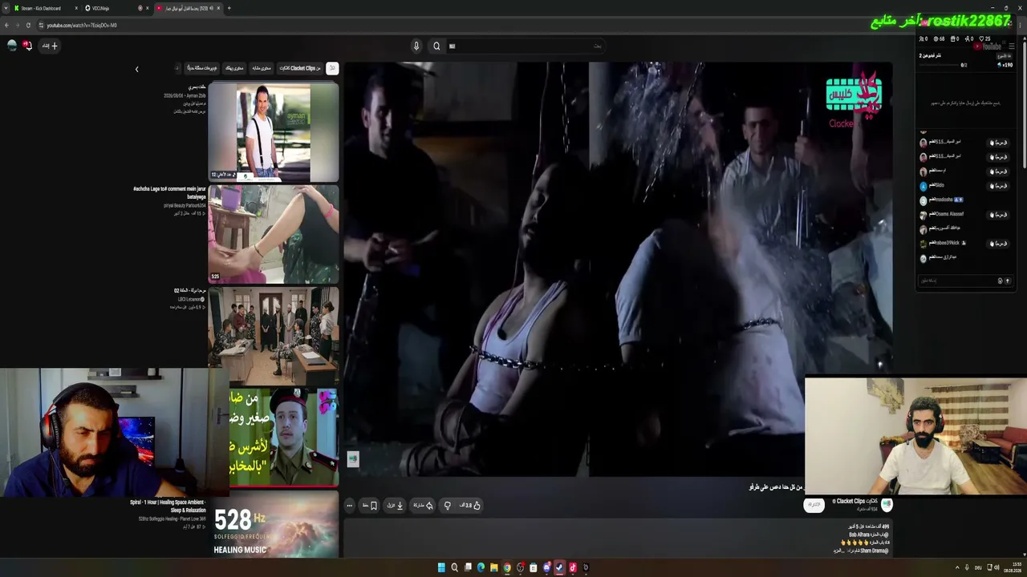Save the video using the bookmark button
Screen dimensions: 1027x577
click(370, 506)
